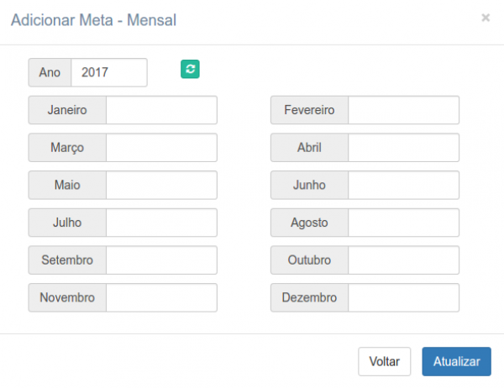Focus the Abril input box

click(403, 148)
